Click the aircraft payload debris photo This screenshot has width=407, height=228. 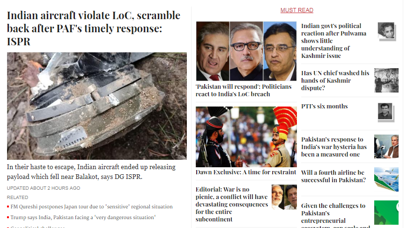tap(97, 106)
